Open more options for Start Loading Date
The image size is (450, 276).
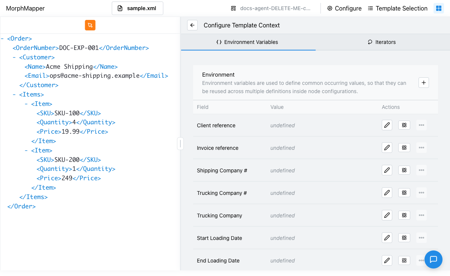tap(421, 238)
